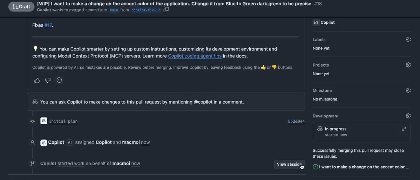Expand the In progress session panel icon
The width and height of the screenshot is (420, 180).
404,129
